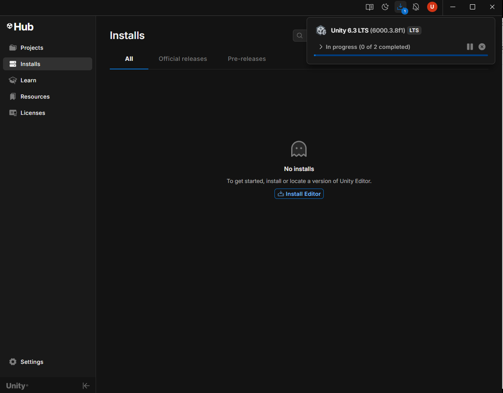
Task: Open the user account avatar U
Action: 432,7
